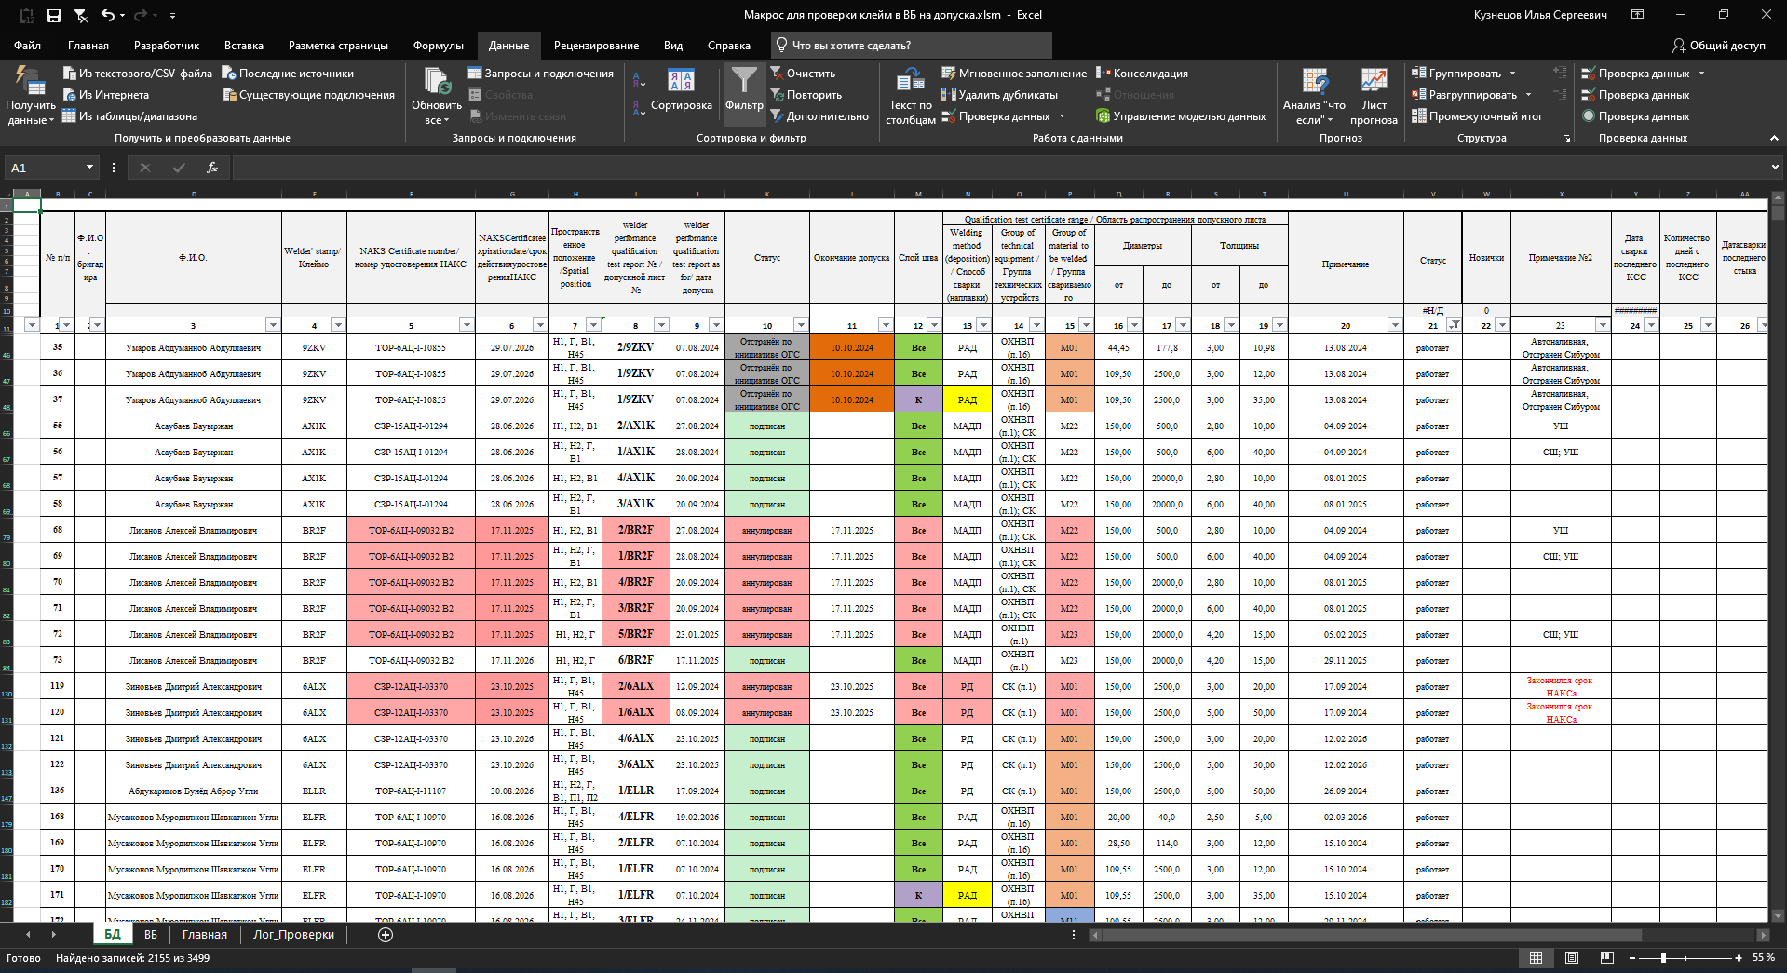Viewport: 1787px width, 973px height.
Task: Click Remove Duplicates in Data Tools
Action: click(999, 95)
